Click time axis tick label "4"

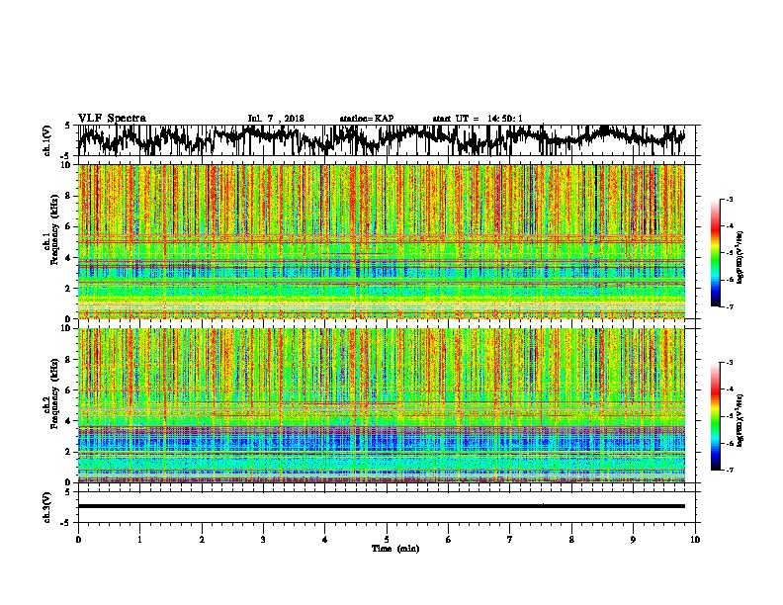click(325, 540)
